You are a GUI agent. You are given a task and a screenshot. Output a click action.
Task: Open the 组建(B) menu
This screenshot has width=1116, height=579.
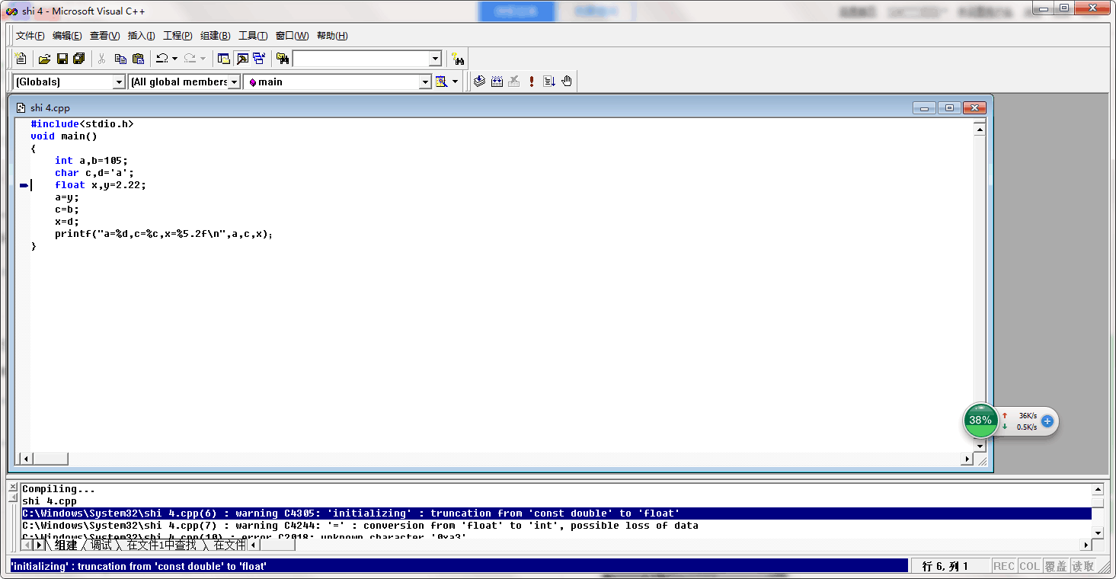[x=215, y=36]
